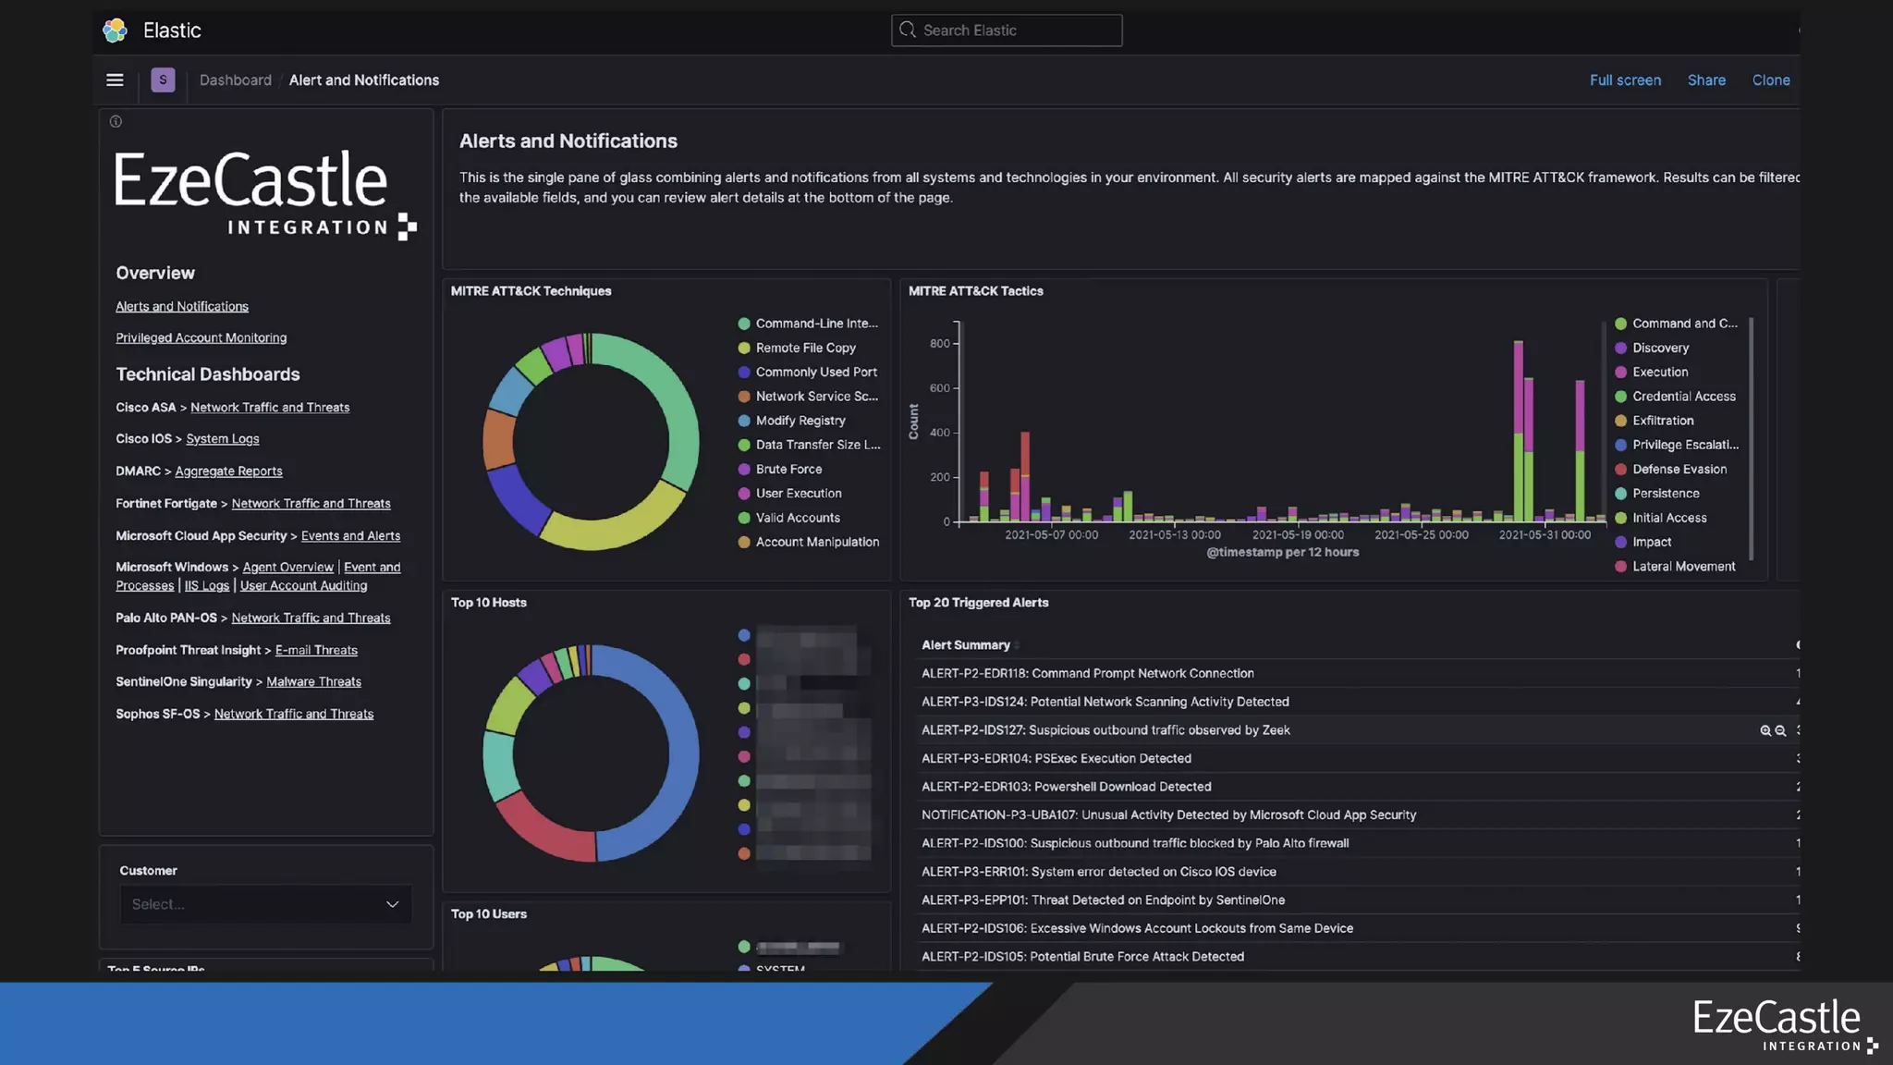The height and width of the screenshot is (1065, 1893).
Task: Click the Elastic logo icon
Action: coord(115,31)
